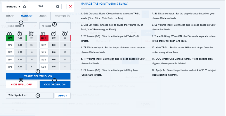Activate the SL3 level

click(44, 52)
